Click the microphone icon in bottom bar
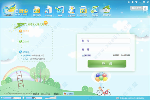The image size is (150, 100). (x=23, y=98)
